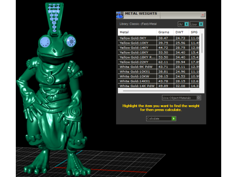Click the 24.73 DWT value

[180, 38]
